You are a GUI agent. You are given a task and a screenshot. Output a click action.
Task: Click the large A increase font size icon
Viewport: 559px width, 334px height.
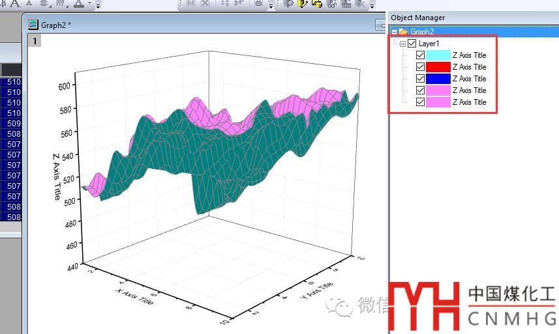click(x=16, y=4)
